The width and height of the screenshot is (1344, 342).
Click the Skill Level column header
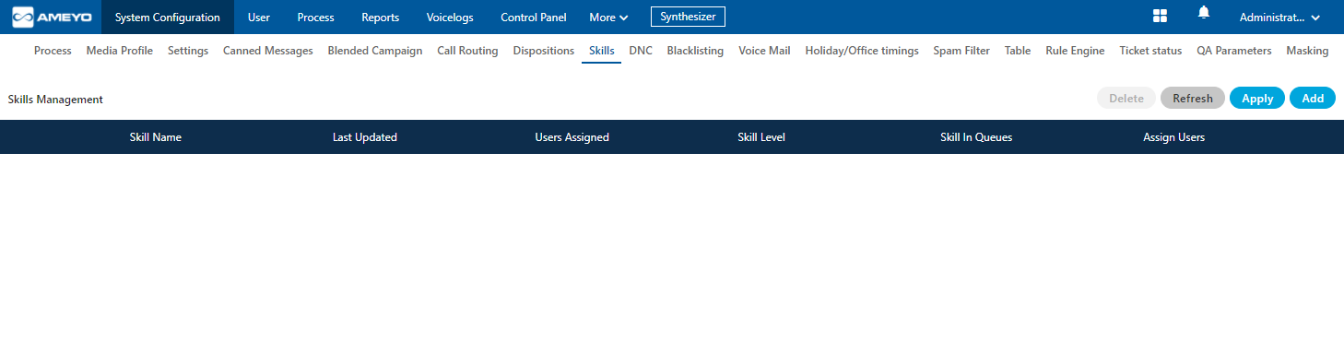pyautogui.click(x=761, y=137)
